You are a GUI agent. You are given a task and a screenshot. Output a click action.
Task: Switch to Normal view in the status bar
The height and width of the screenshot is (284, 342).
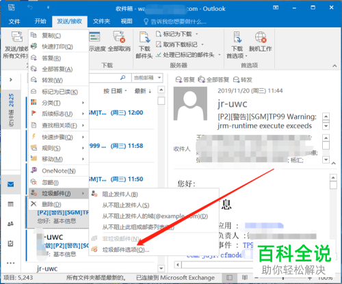coord(229,278)
